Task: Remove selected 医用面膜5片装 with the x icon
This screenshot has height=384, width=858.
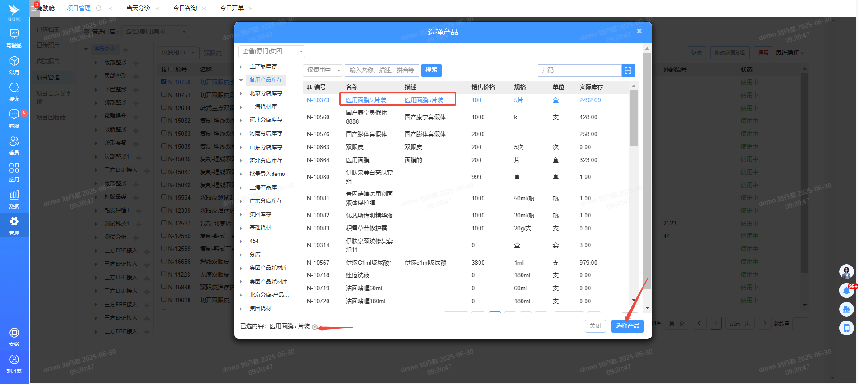Action: click(315, 327)
